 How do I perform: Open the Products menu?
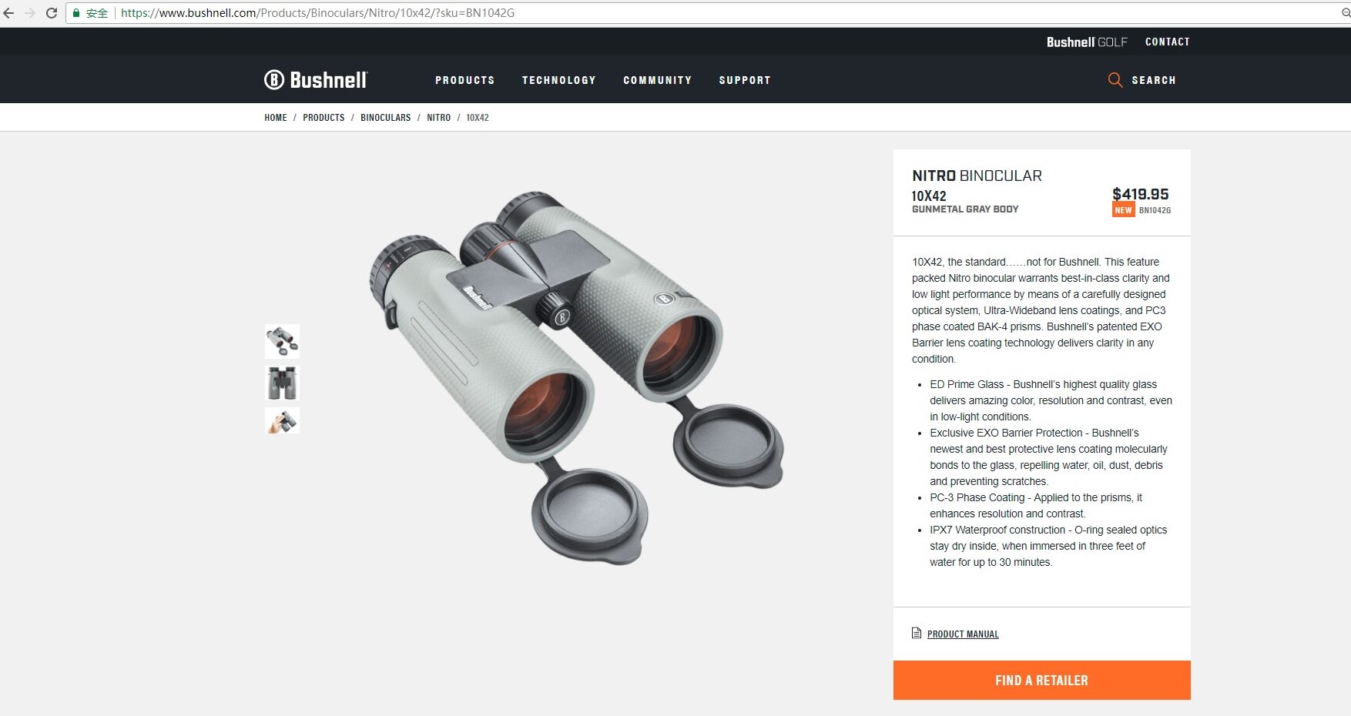point(464,80)
